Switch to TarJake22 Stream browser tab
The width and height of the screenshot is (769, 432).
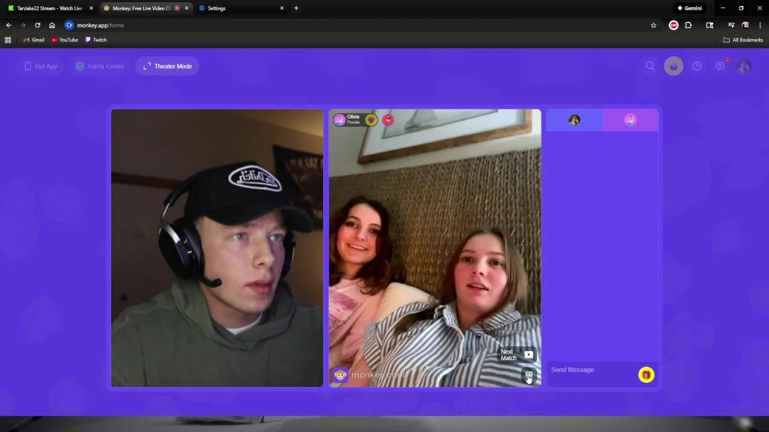[49, 8]
